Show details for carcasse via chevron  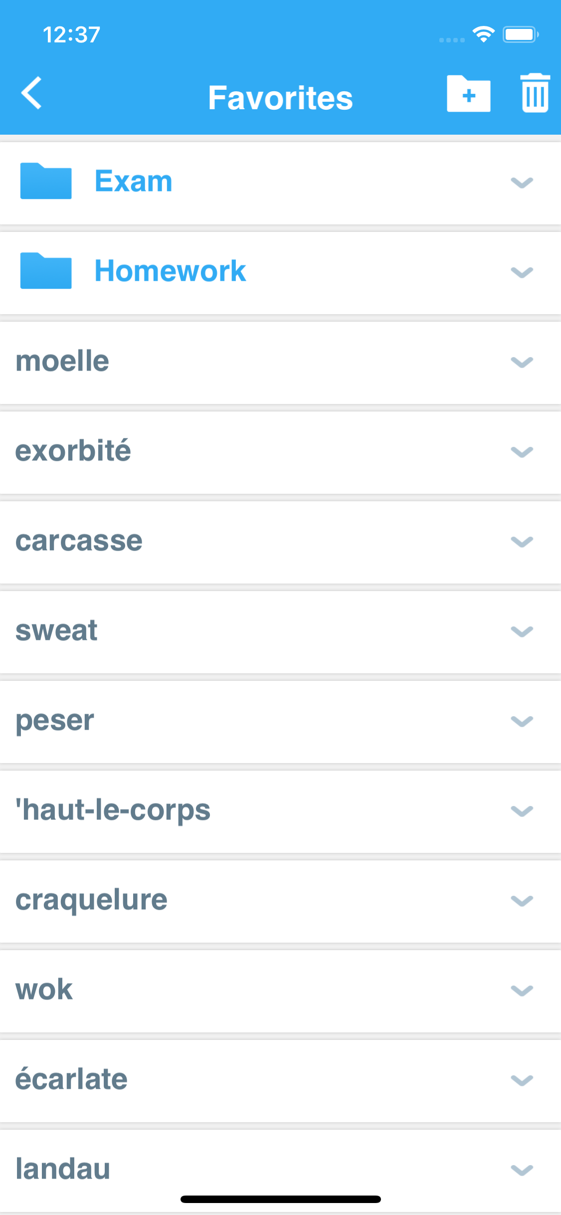(522, 542)
